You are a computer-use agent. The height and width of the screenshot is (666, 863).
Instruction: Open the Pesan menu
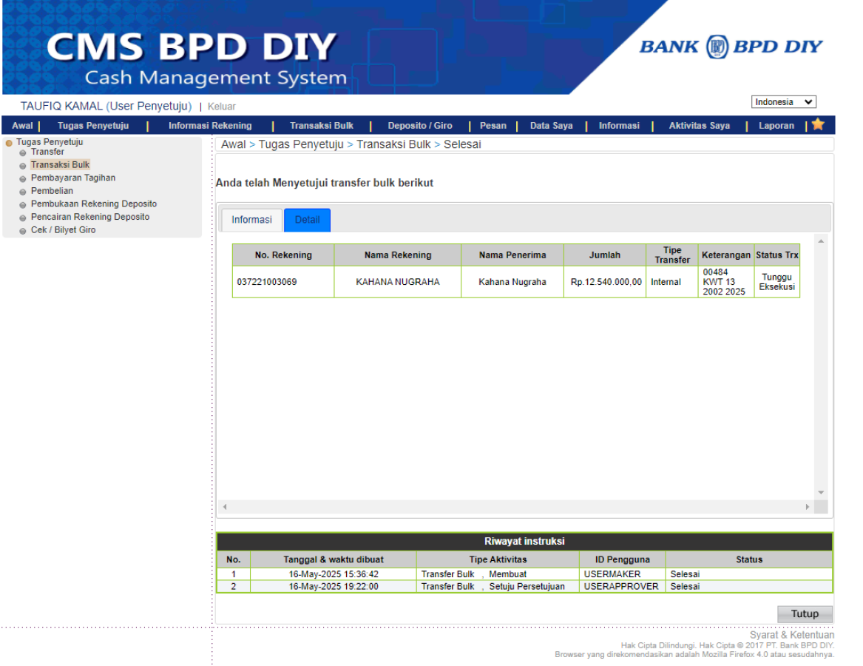pos(493,126)
